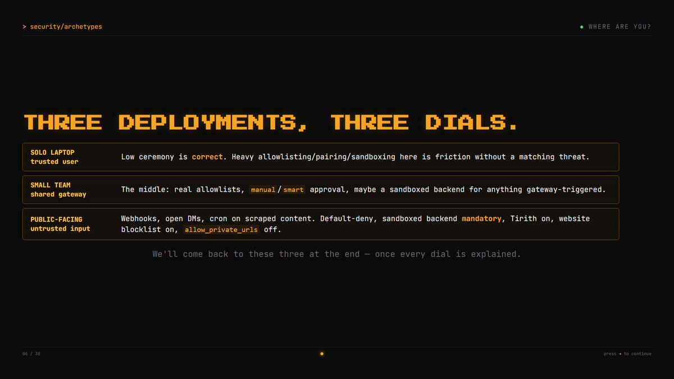Click the SMALL TEAM label
Screen dimensions: 674x379
click(51, 185)
